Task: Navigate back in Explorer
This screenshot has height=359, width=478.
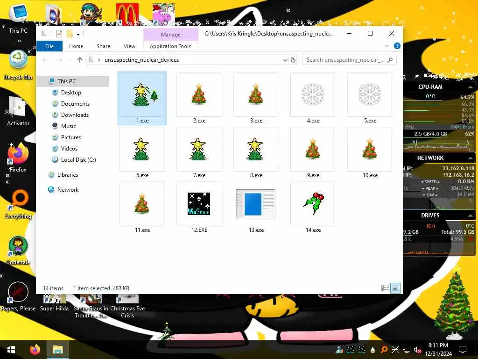Action: coord(46,60)
